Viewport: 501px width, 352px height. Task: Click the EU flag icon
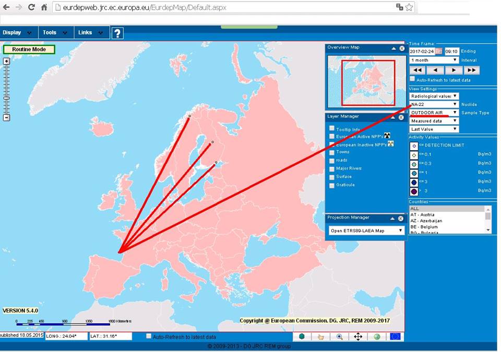click(395, 337)
